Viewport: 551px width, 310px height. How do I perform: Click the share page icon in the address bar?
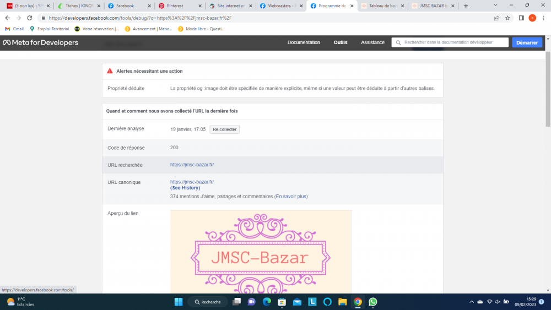(496, 18)
